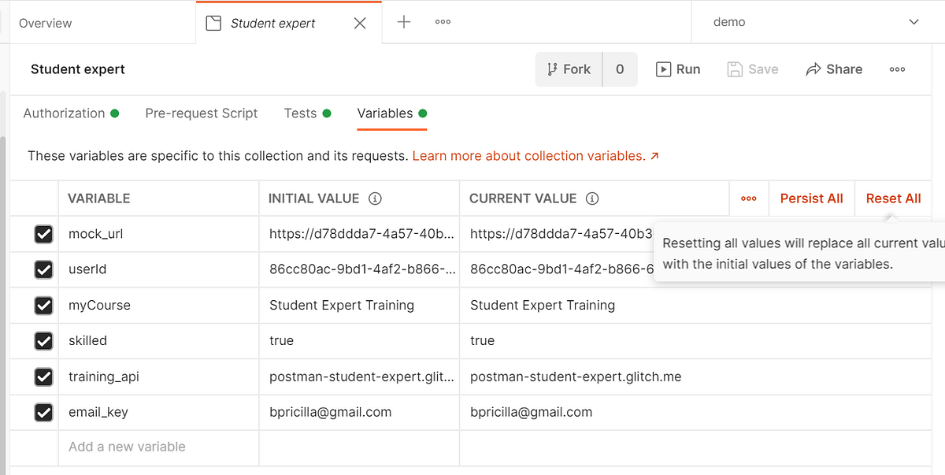Image resolution: width=945 pixels, height=475 pixels.
Task: Select the Variables tab
Action: 391,113
